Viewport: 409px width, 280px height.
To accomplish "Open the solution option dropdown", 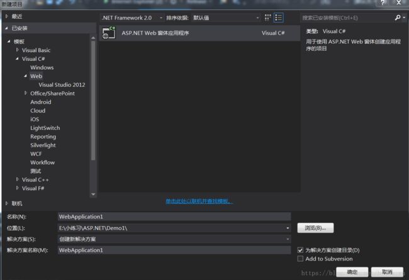I will click(174, 239).
